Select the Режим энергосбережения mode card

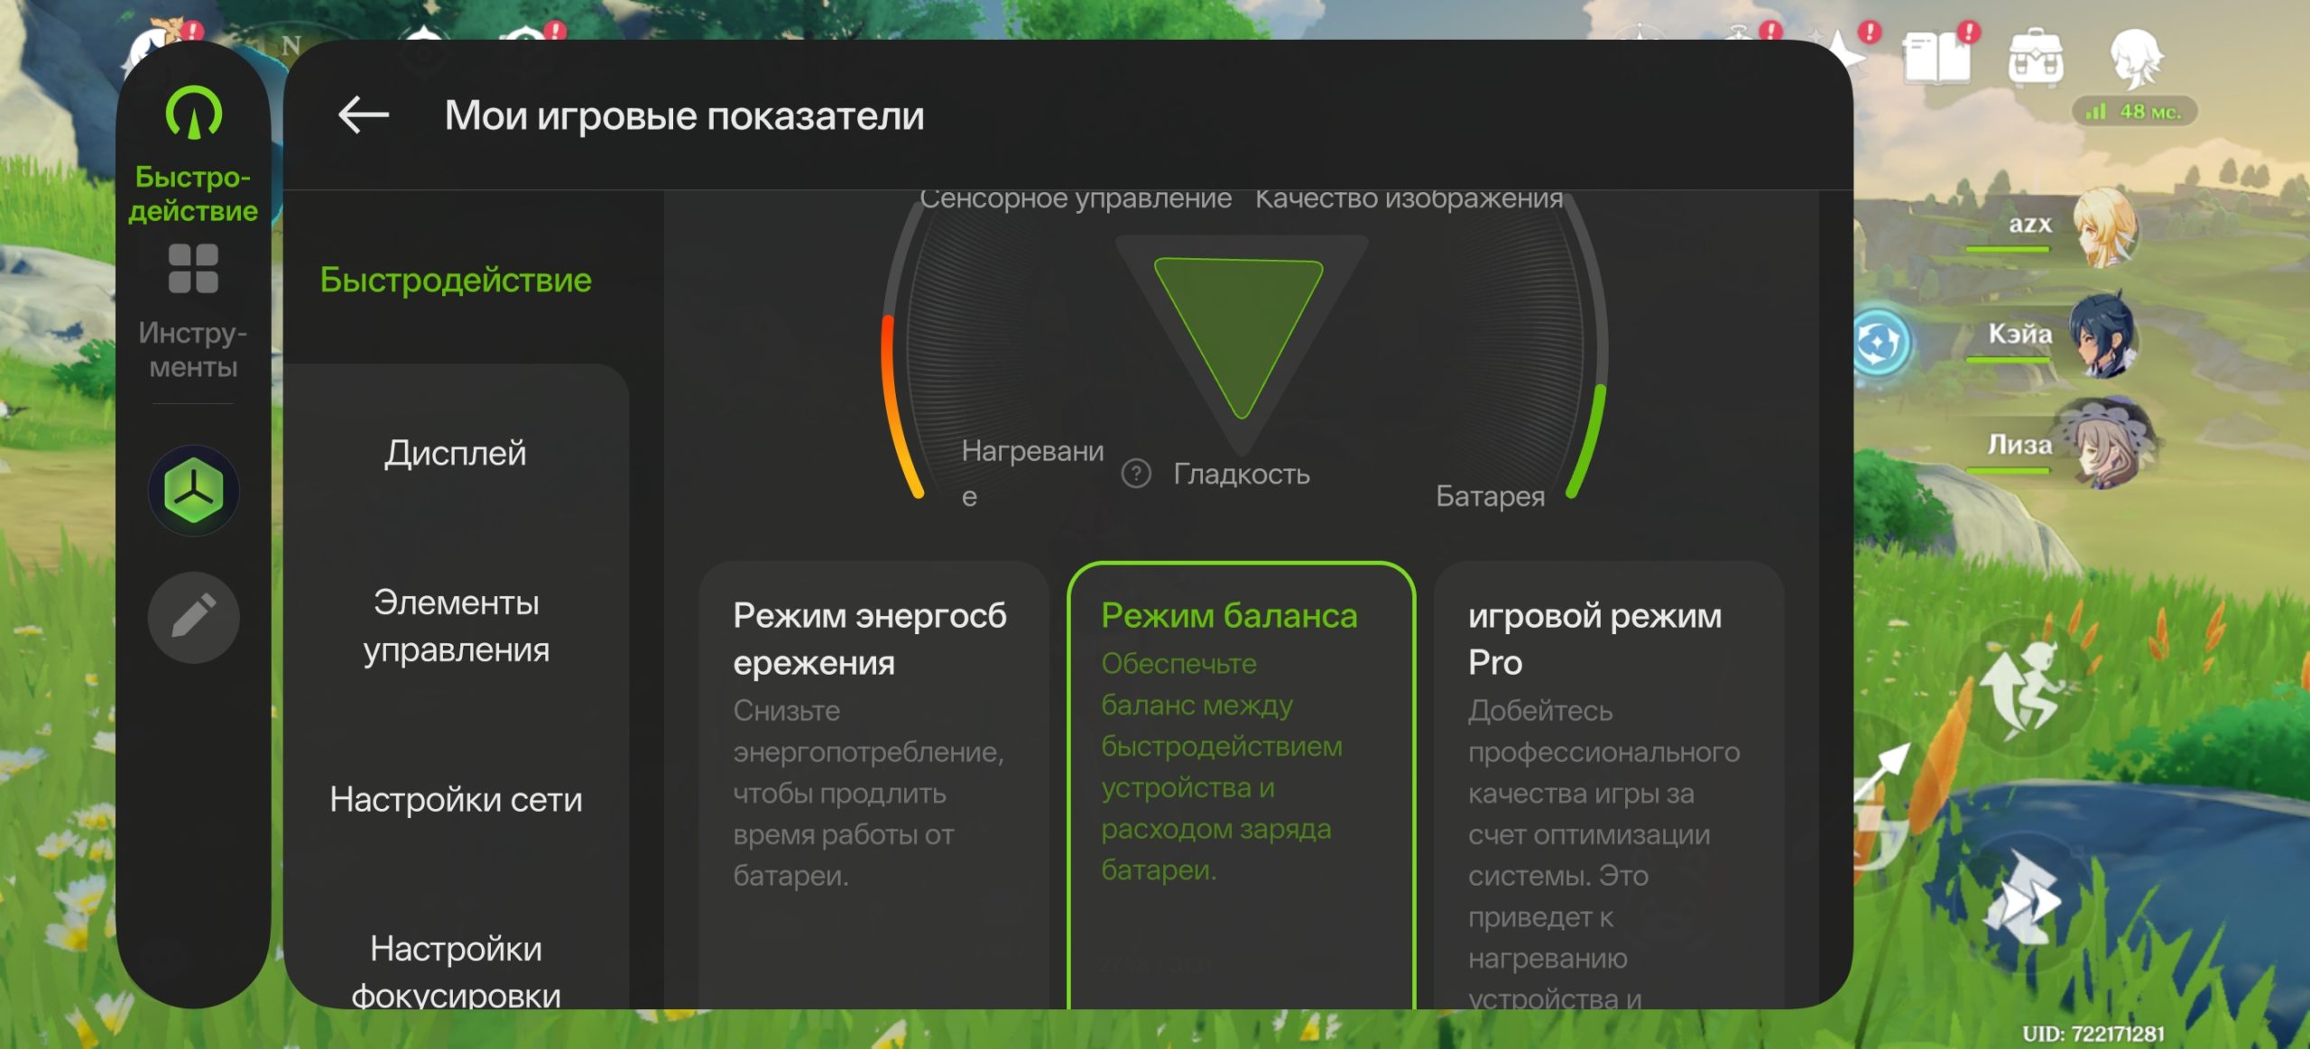tap(873, 785)
